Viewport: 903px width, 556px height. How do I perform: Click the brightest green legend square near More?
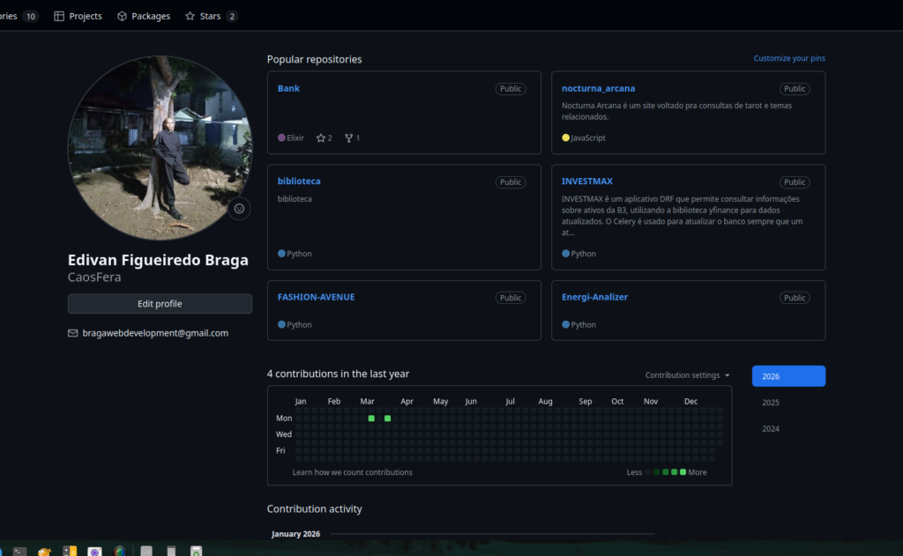click(x=683, y=472)
